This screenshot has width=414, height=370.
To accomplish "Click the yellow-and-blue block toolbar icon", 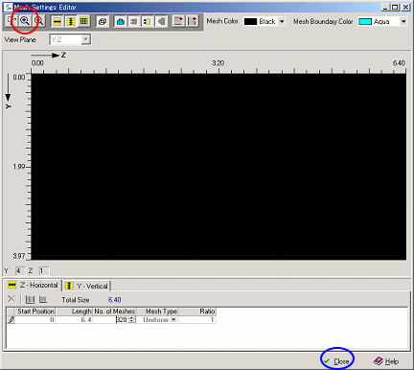I will [x=147, y=21].
